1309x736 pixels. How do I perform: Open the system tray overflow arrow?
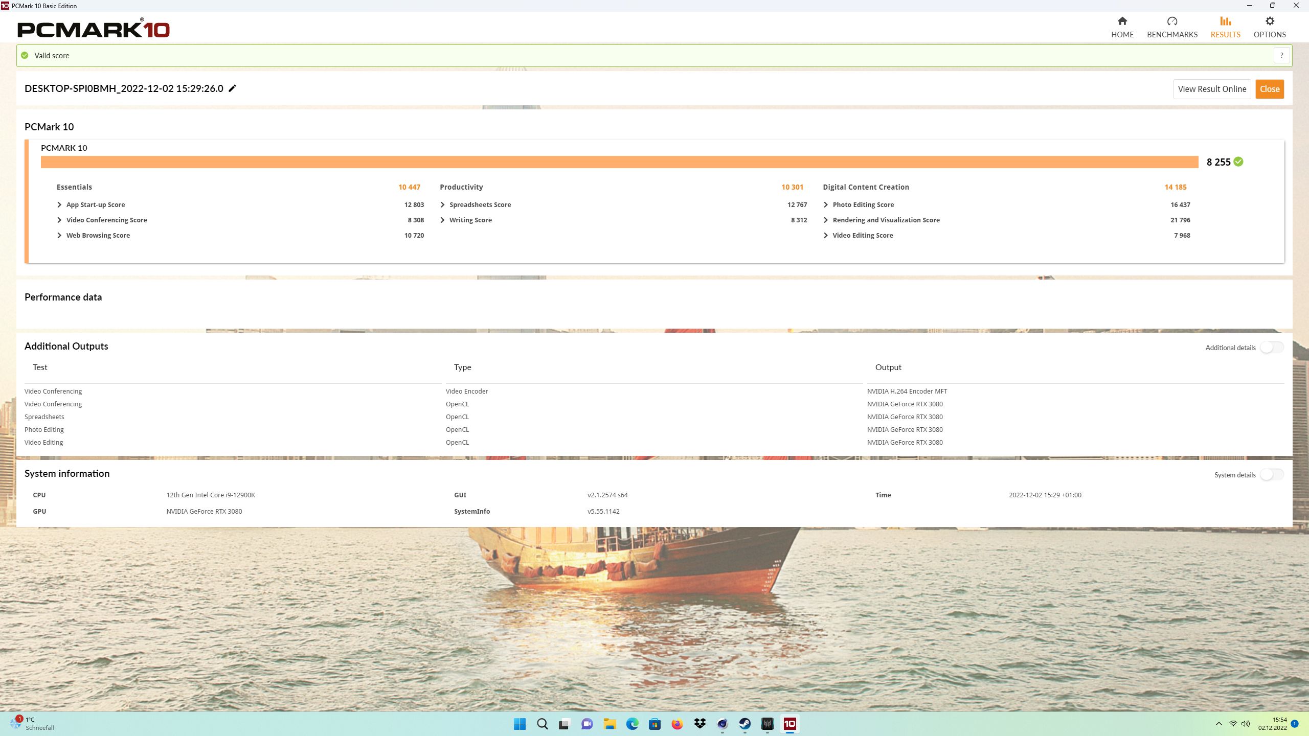click(1219, 724)
